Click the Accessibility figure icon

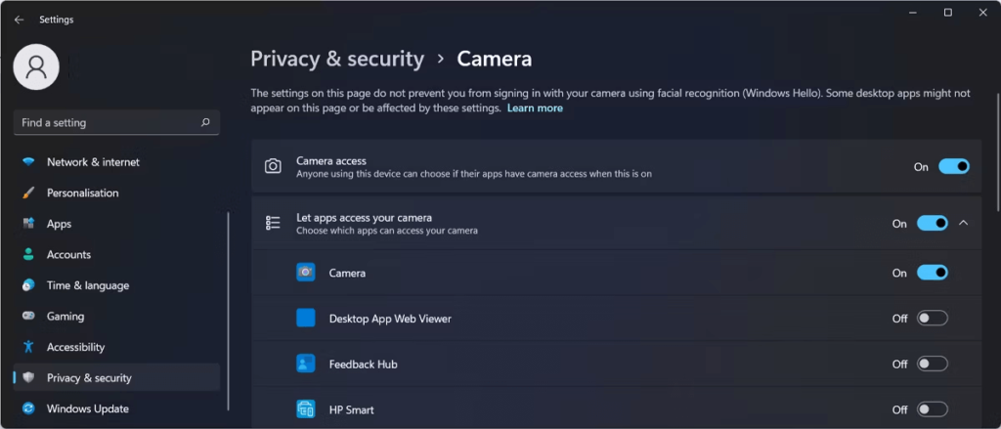tap(28, 347)
